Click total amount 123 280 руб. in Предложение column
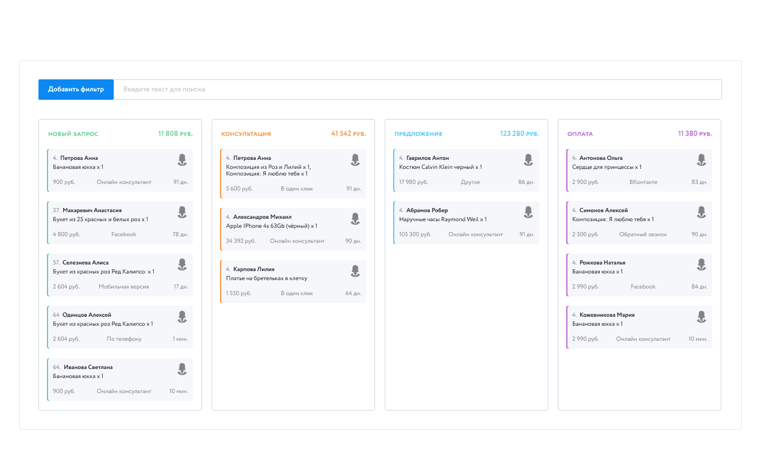This screenshot has width=761, height=449. click(x=519, y=133)
